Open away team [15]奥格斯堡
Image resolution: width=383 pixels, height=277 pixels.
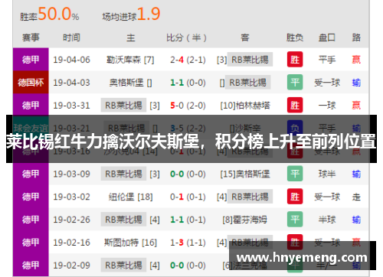pyautogui.click(x=245, y=174)
